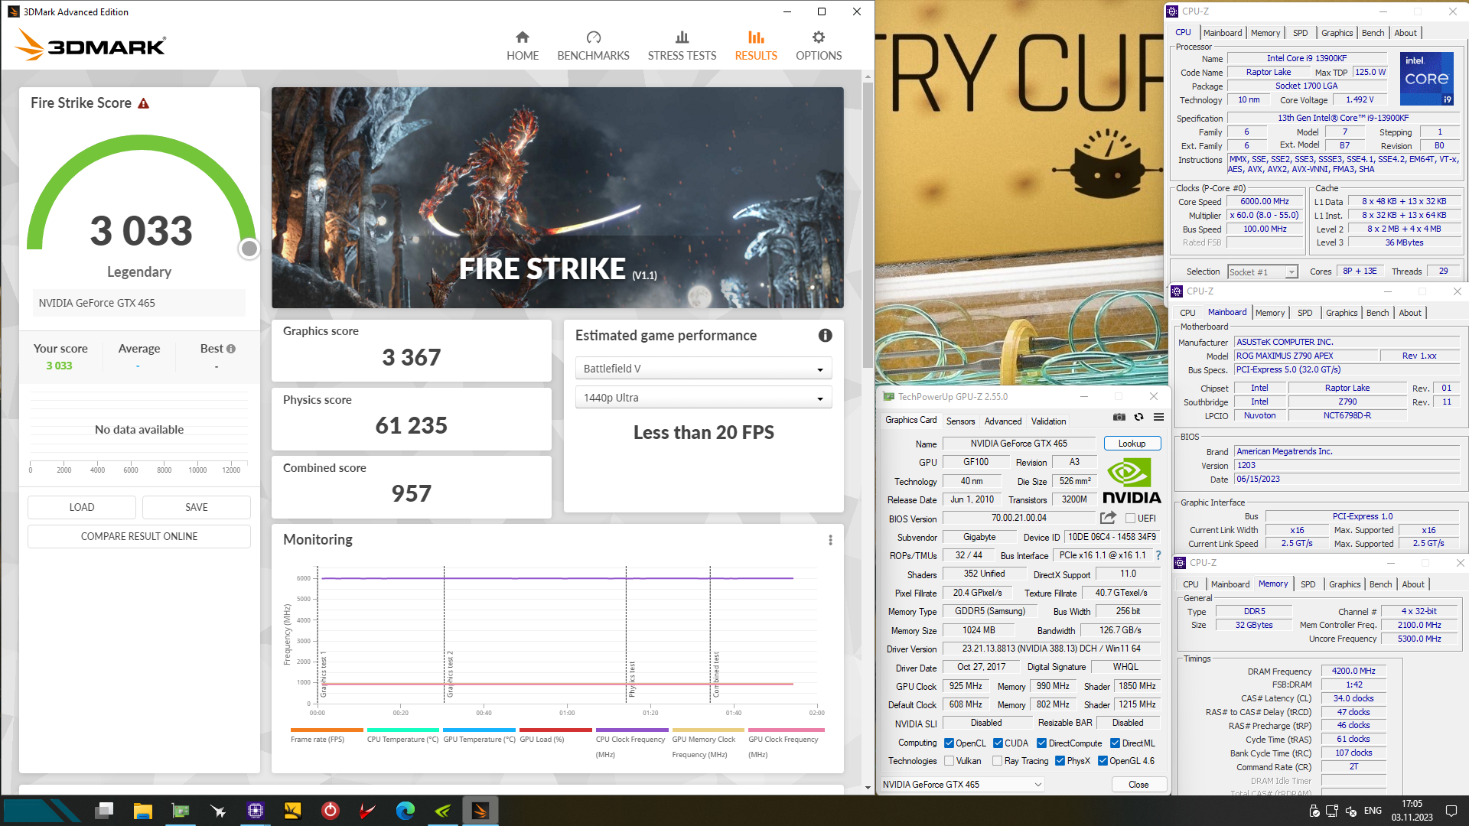Open 3DMark OPTIONS gear
This screenshot has width=1469, height=826.
tap(819, 46)
